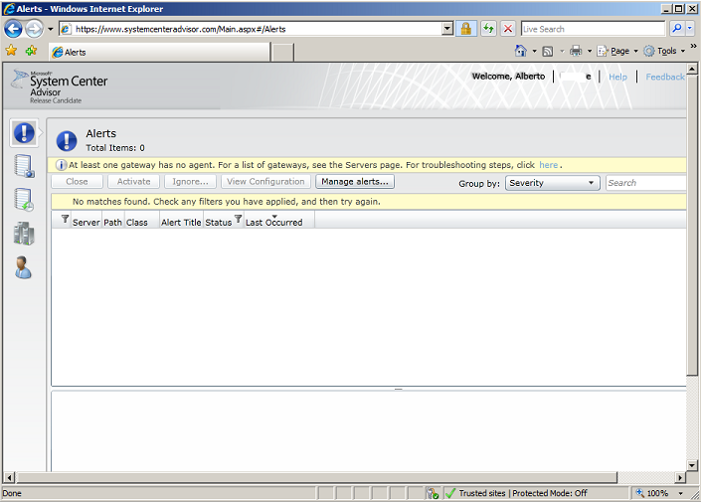
Task: Open the server history sidebar icon with green arrow
Action: 23,200
